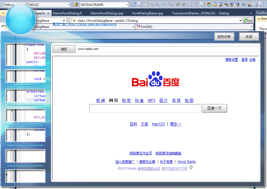Click the Comment Out Selected Lines icon

point(191,5)
